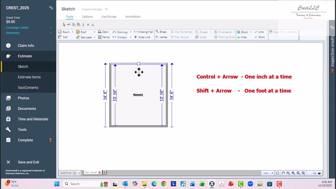Click the Room1 label in the sketch
This screenshot has height=189, width=336.
coord(138,94)
